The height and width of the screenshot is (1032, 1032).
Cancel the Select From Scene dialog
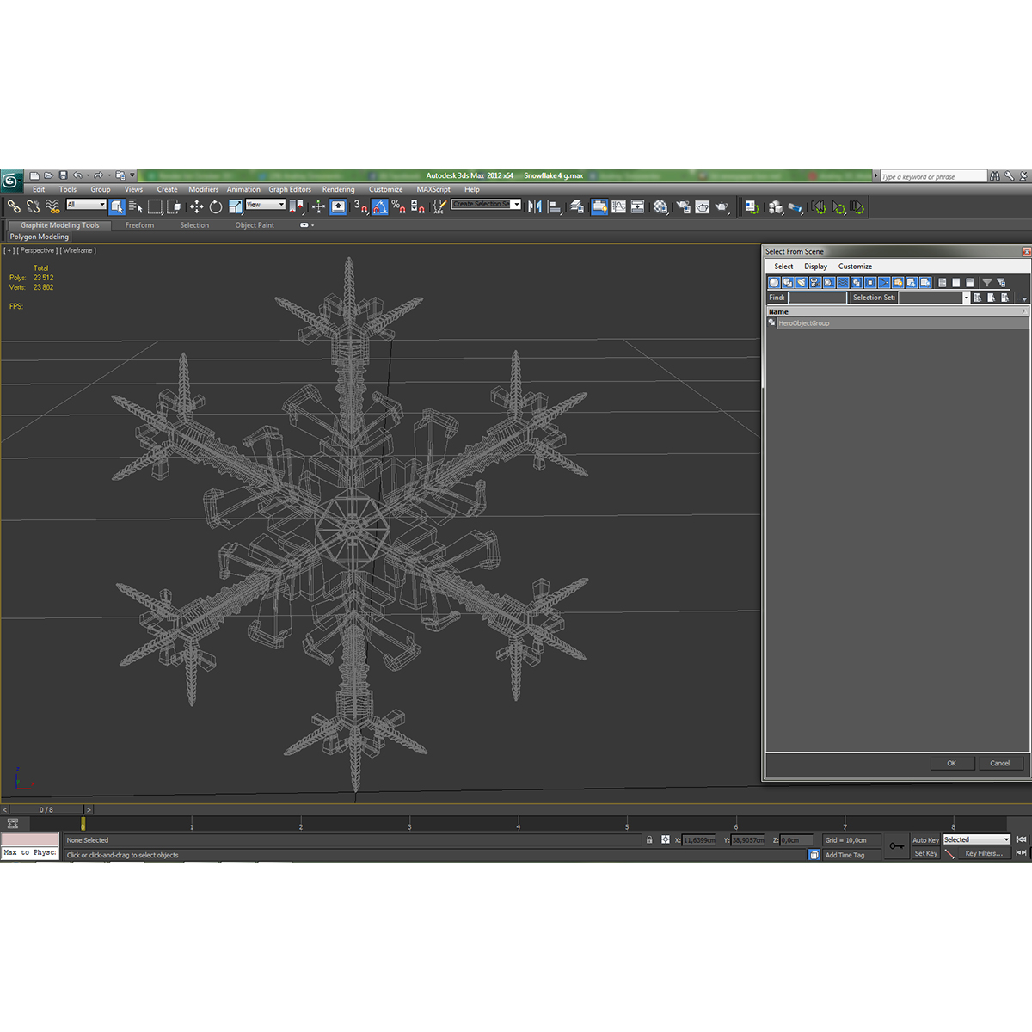[1000, 763]
